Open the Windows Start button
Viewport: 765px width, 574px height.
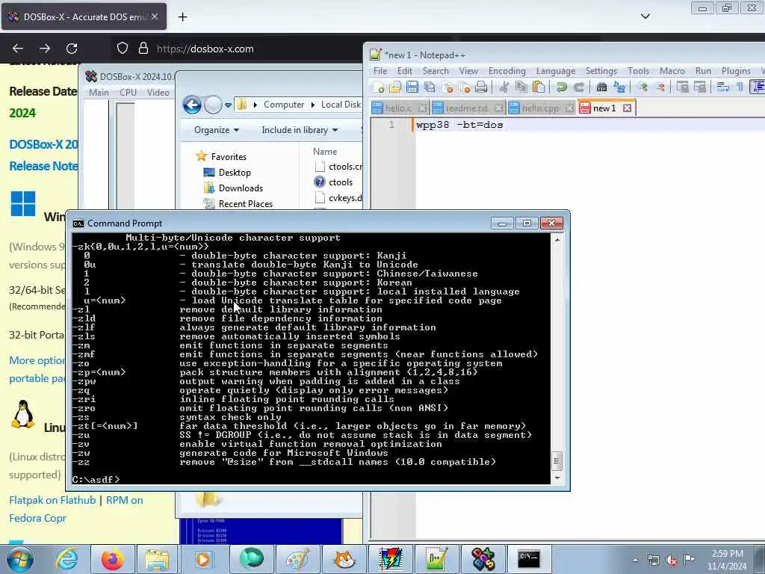point(20,559)
